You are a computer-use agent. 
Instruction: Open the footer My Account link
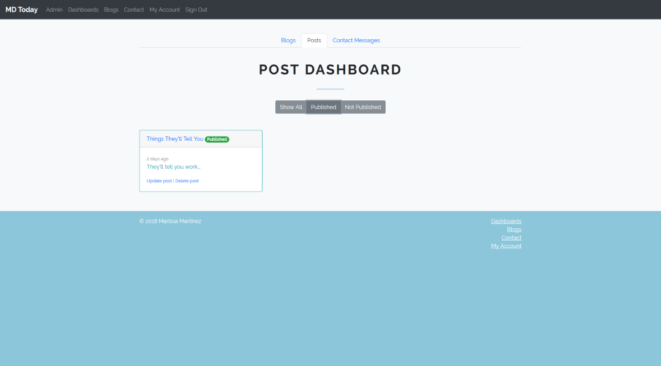point(506,246)
